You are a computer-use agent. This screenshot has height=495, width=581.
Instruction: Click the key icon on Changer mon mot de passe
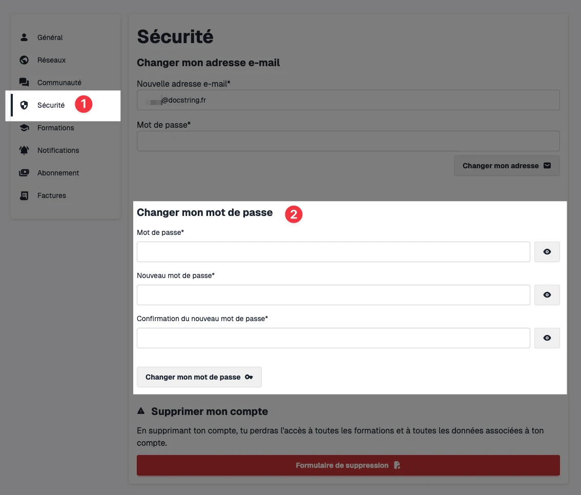point(248,377)
